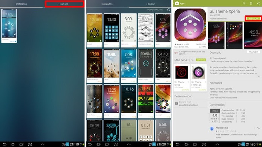Select + on-line tab in the middle screen

pyautogui.click(x=150, y=4)
